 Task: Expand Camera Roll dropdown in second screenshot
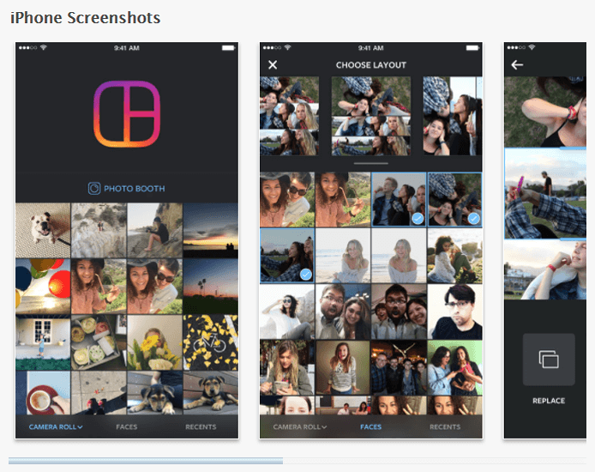(x=300, y=427)
